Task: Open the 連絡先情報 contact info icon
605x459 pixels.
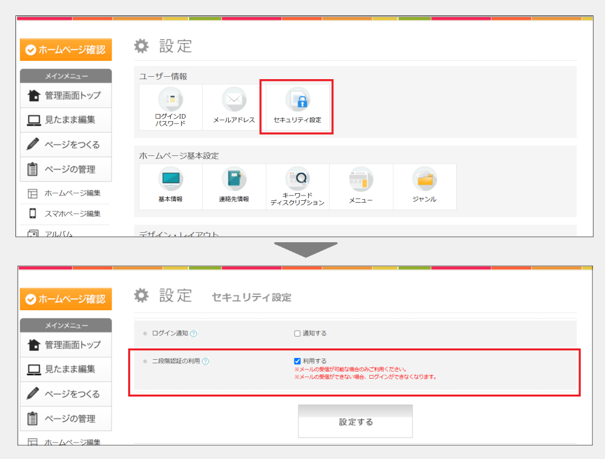Action: tap(233, 186)
